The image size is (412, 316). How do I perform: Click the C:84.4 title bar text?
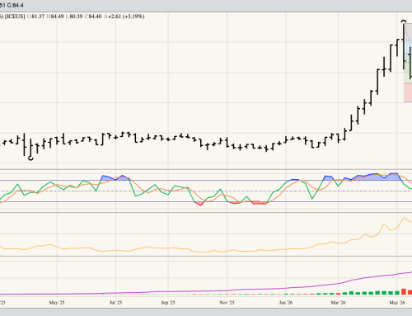tap(16, 5)
